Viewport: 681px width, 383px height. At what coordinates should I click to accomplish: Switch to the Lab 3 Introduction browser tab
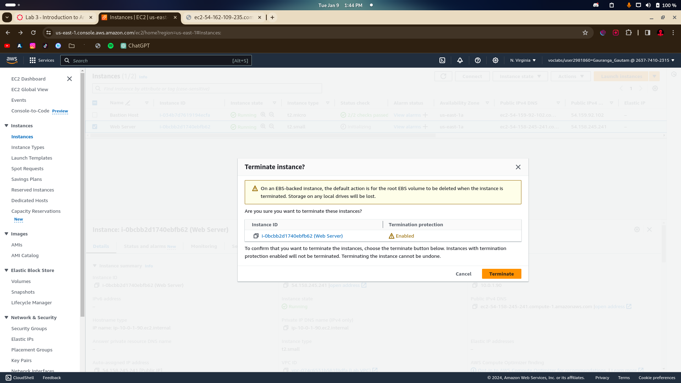[x=55, y=17]
